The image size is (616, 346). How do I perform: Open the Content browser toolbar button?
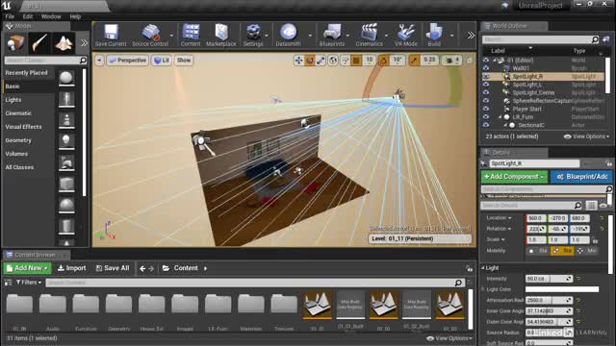pos(191,36)
